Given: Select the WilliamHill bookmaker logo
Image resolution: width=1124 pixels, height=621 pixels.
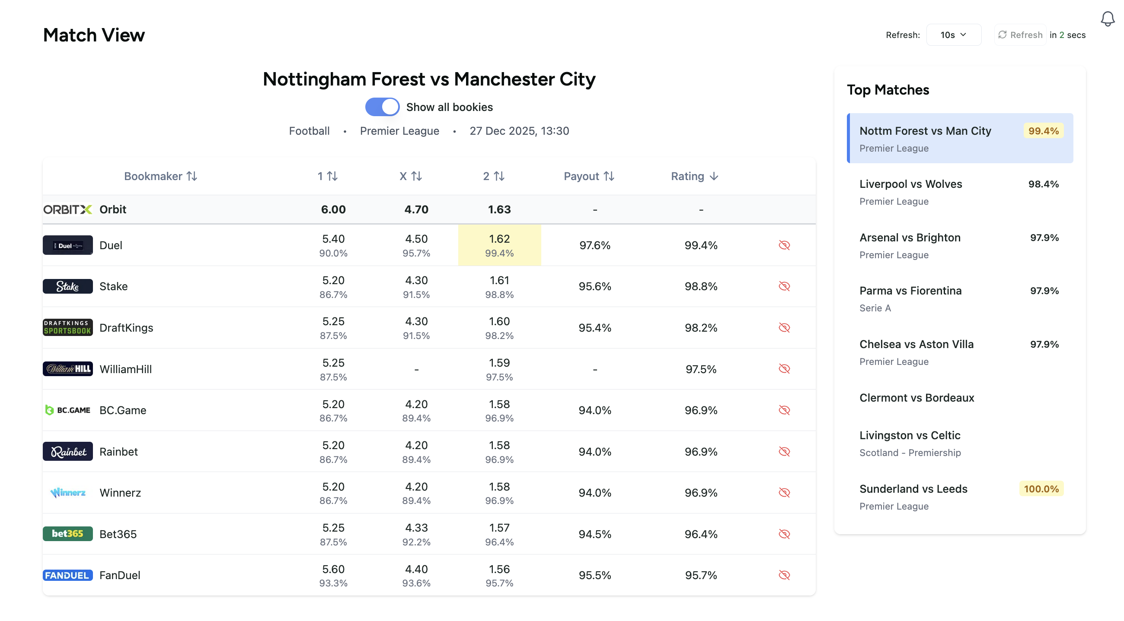Looking at the screenshot, I should point(67,369).
